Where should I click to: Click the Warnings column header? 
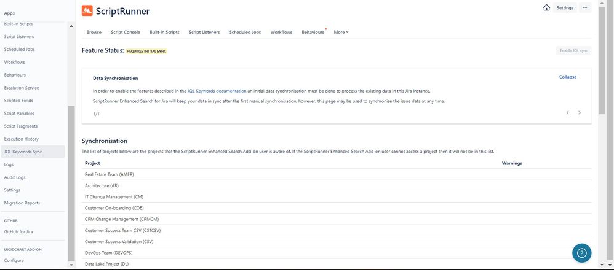[512, 163]
